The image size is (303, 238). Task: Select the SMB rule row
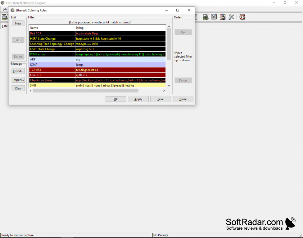[x=97, y=85]
